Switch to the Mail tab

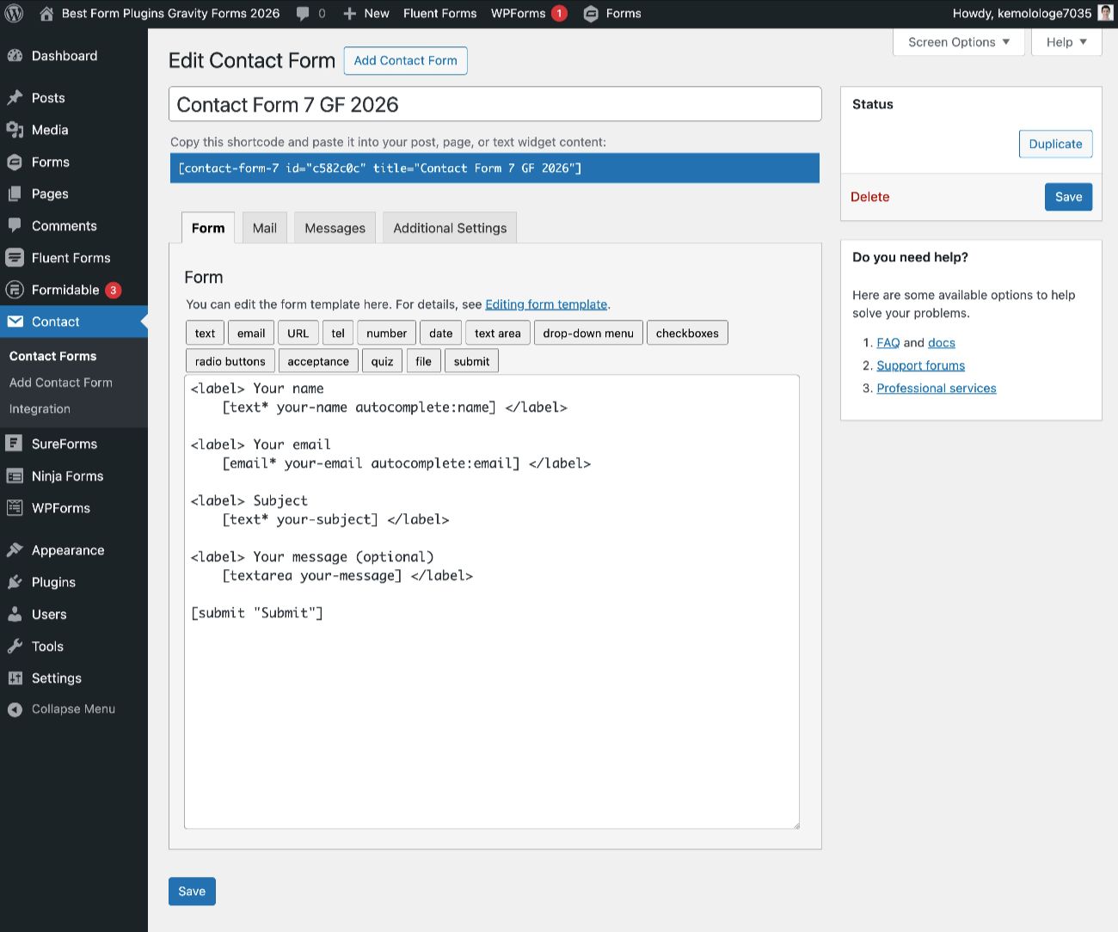[x=264, y=227]
